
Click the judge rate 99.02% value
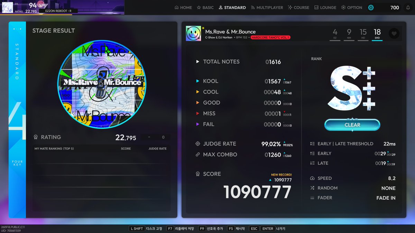click(271, 144)
